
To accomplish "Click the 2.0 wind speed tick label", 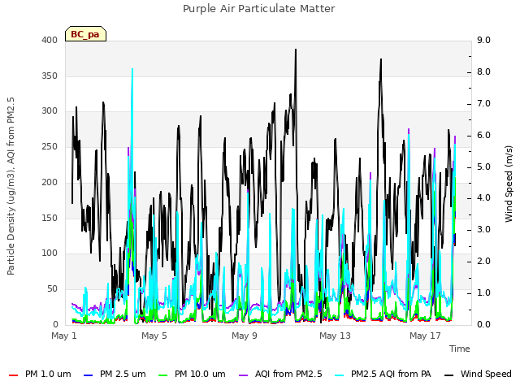I will click(x=483, y=262).
